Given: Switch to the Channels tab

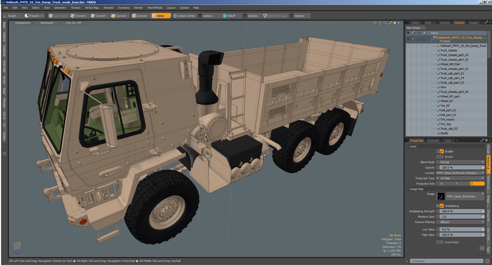Looking at the screenshot, I should [x=433, y=141].
